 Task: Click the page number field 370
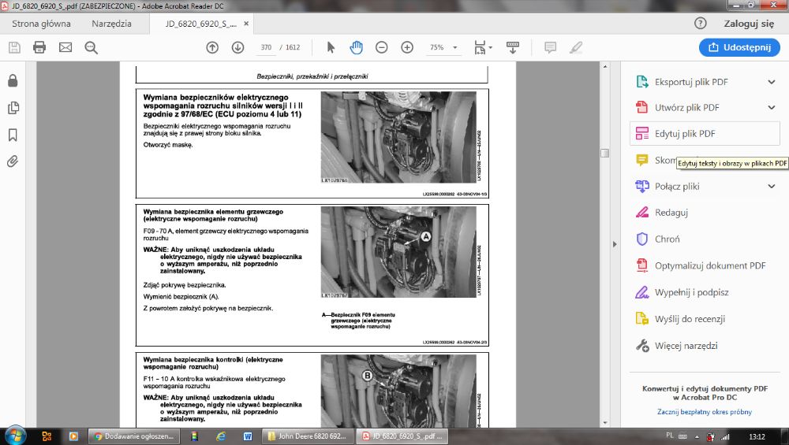coord(266,48)
